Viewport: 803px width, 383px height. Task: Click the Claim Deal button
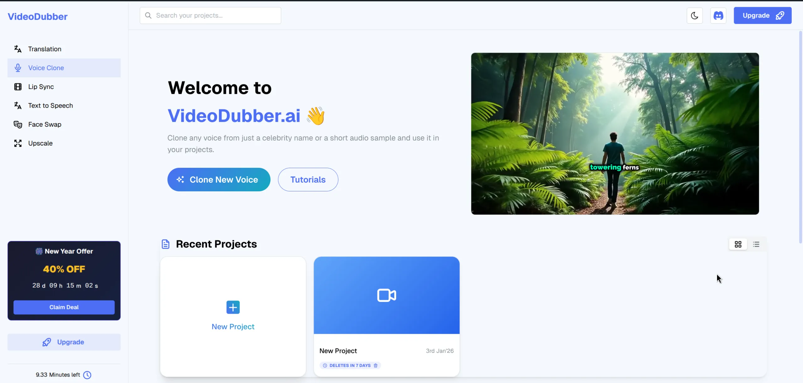pyautogui.click(x=64, y=307)
